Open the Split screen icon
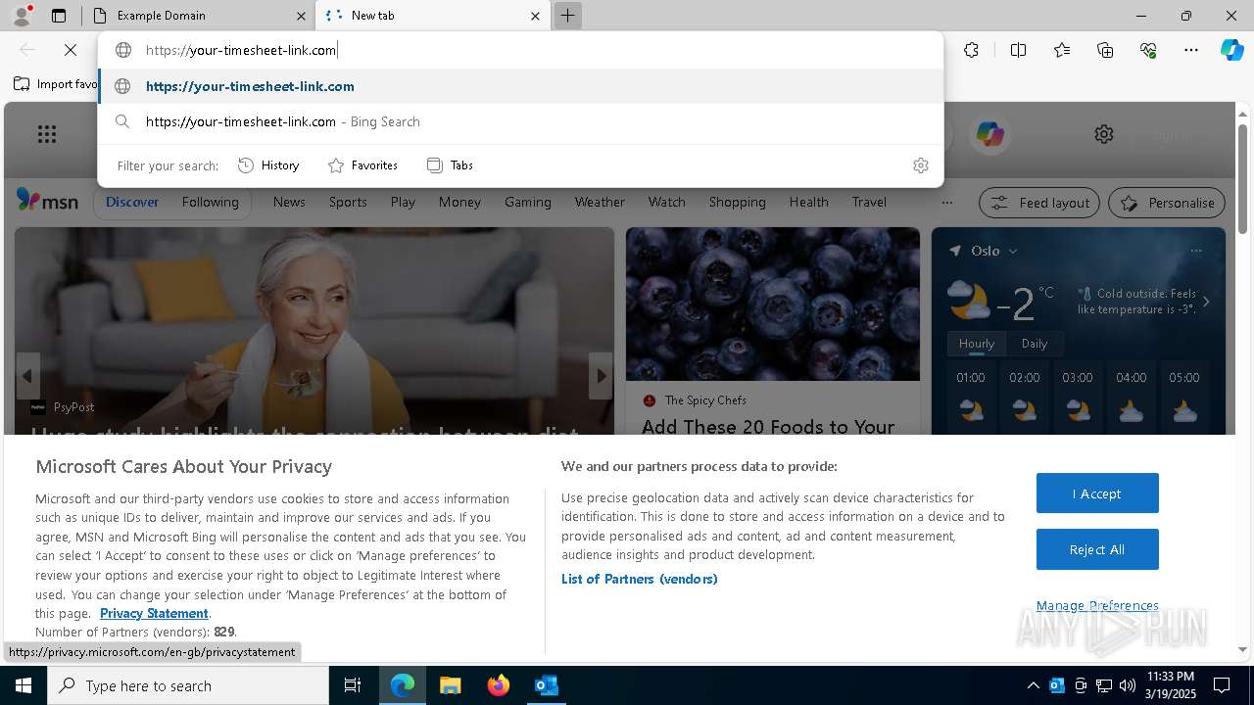 [1018, 50]
